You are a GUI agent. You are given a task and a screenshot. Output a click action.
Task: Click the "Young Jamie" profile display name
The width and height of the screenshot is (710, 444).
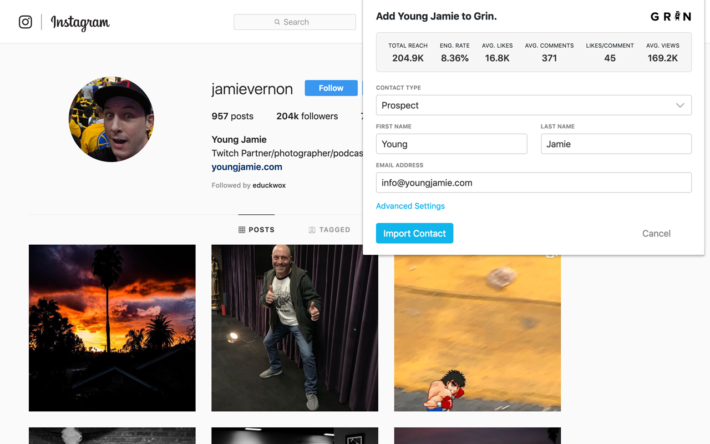[239, 139]
